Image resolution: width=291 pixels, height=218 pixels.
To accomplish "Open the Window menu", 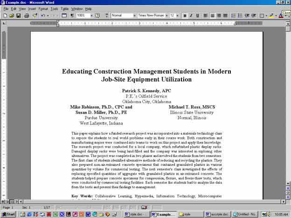I will 77,9.
